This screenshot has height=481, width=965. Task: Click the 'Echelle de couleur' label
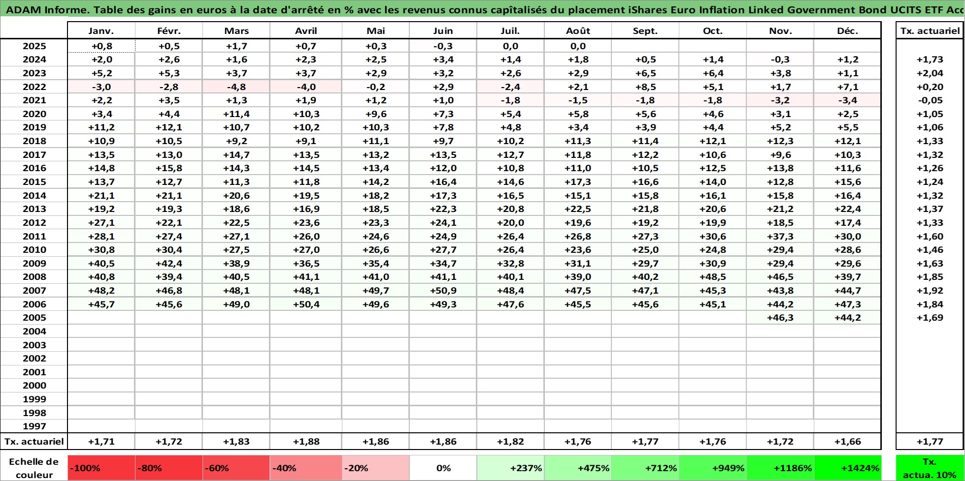[34, 468]
